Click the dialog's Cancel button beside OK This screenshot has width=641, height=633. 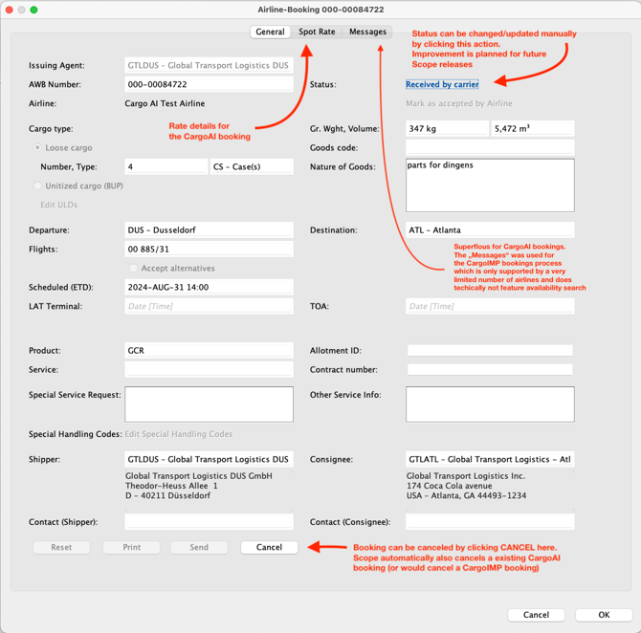536,615
